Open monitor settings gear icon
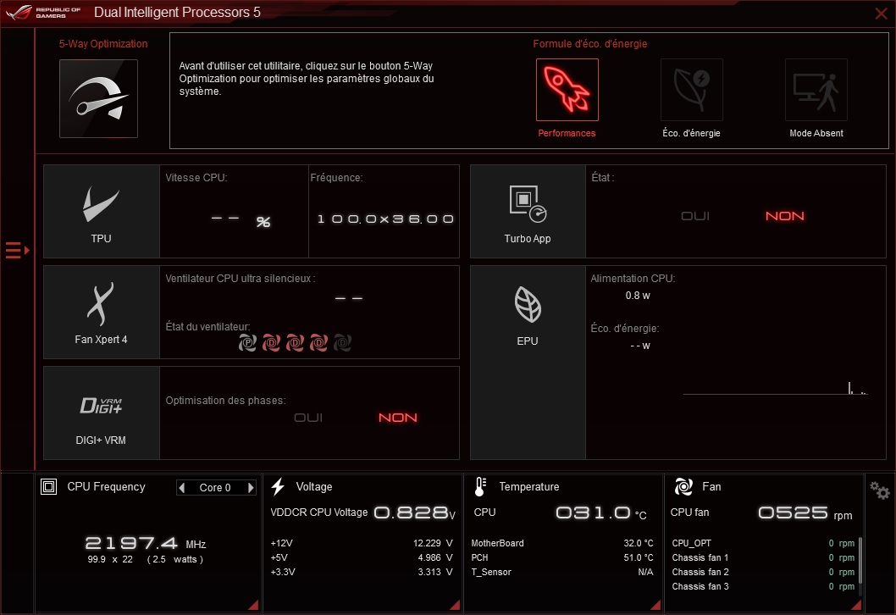This screenshot has width=896, height=615. [x=880, y=490]
